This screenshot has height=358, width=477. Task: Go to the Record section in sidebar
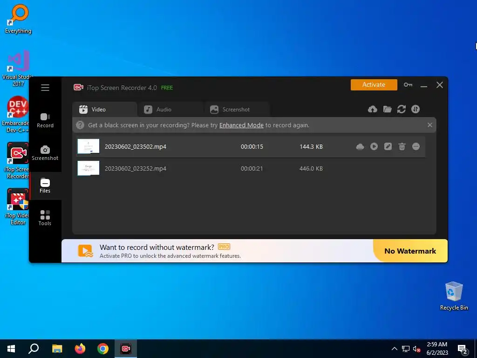(45, 121)
